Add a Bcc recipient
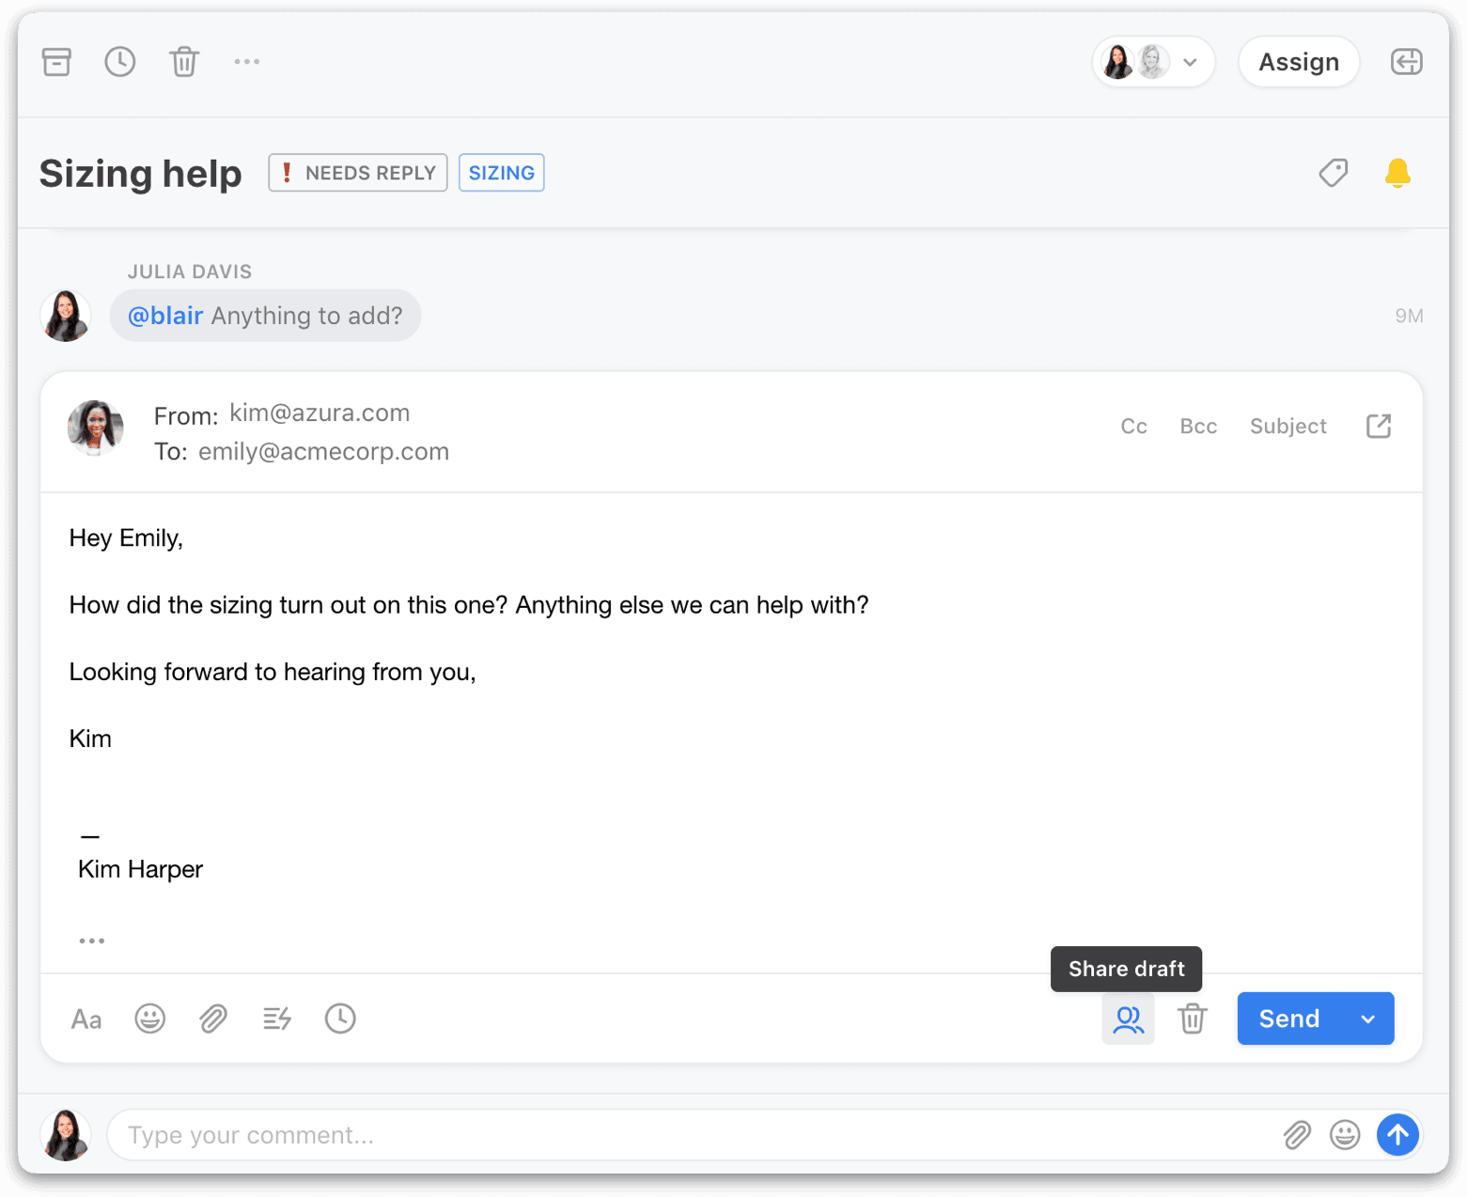The height and width of the screenshot is (1197, 1467). click(1198, 427)
